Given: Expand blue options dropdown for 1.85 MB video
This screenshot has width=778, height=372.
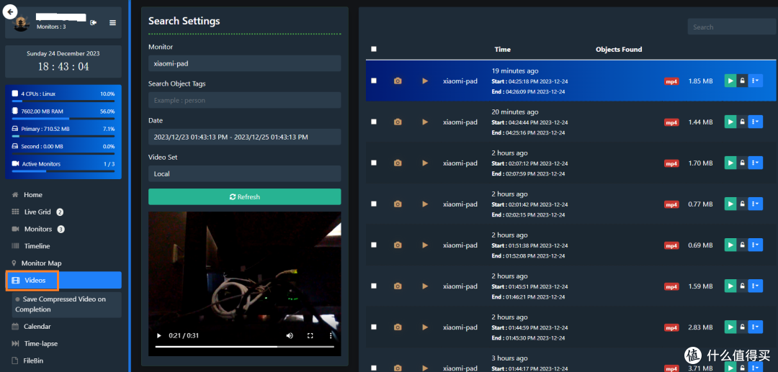Looking at the screenshot, I should point(755,81).
